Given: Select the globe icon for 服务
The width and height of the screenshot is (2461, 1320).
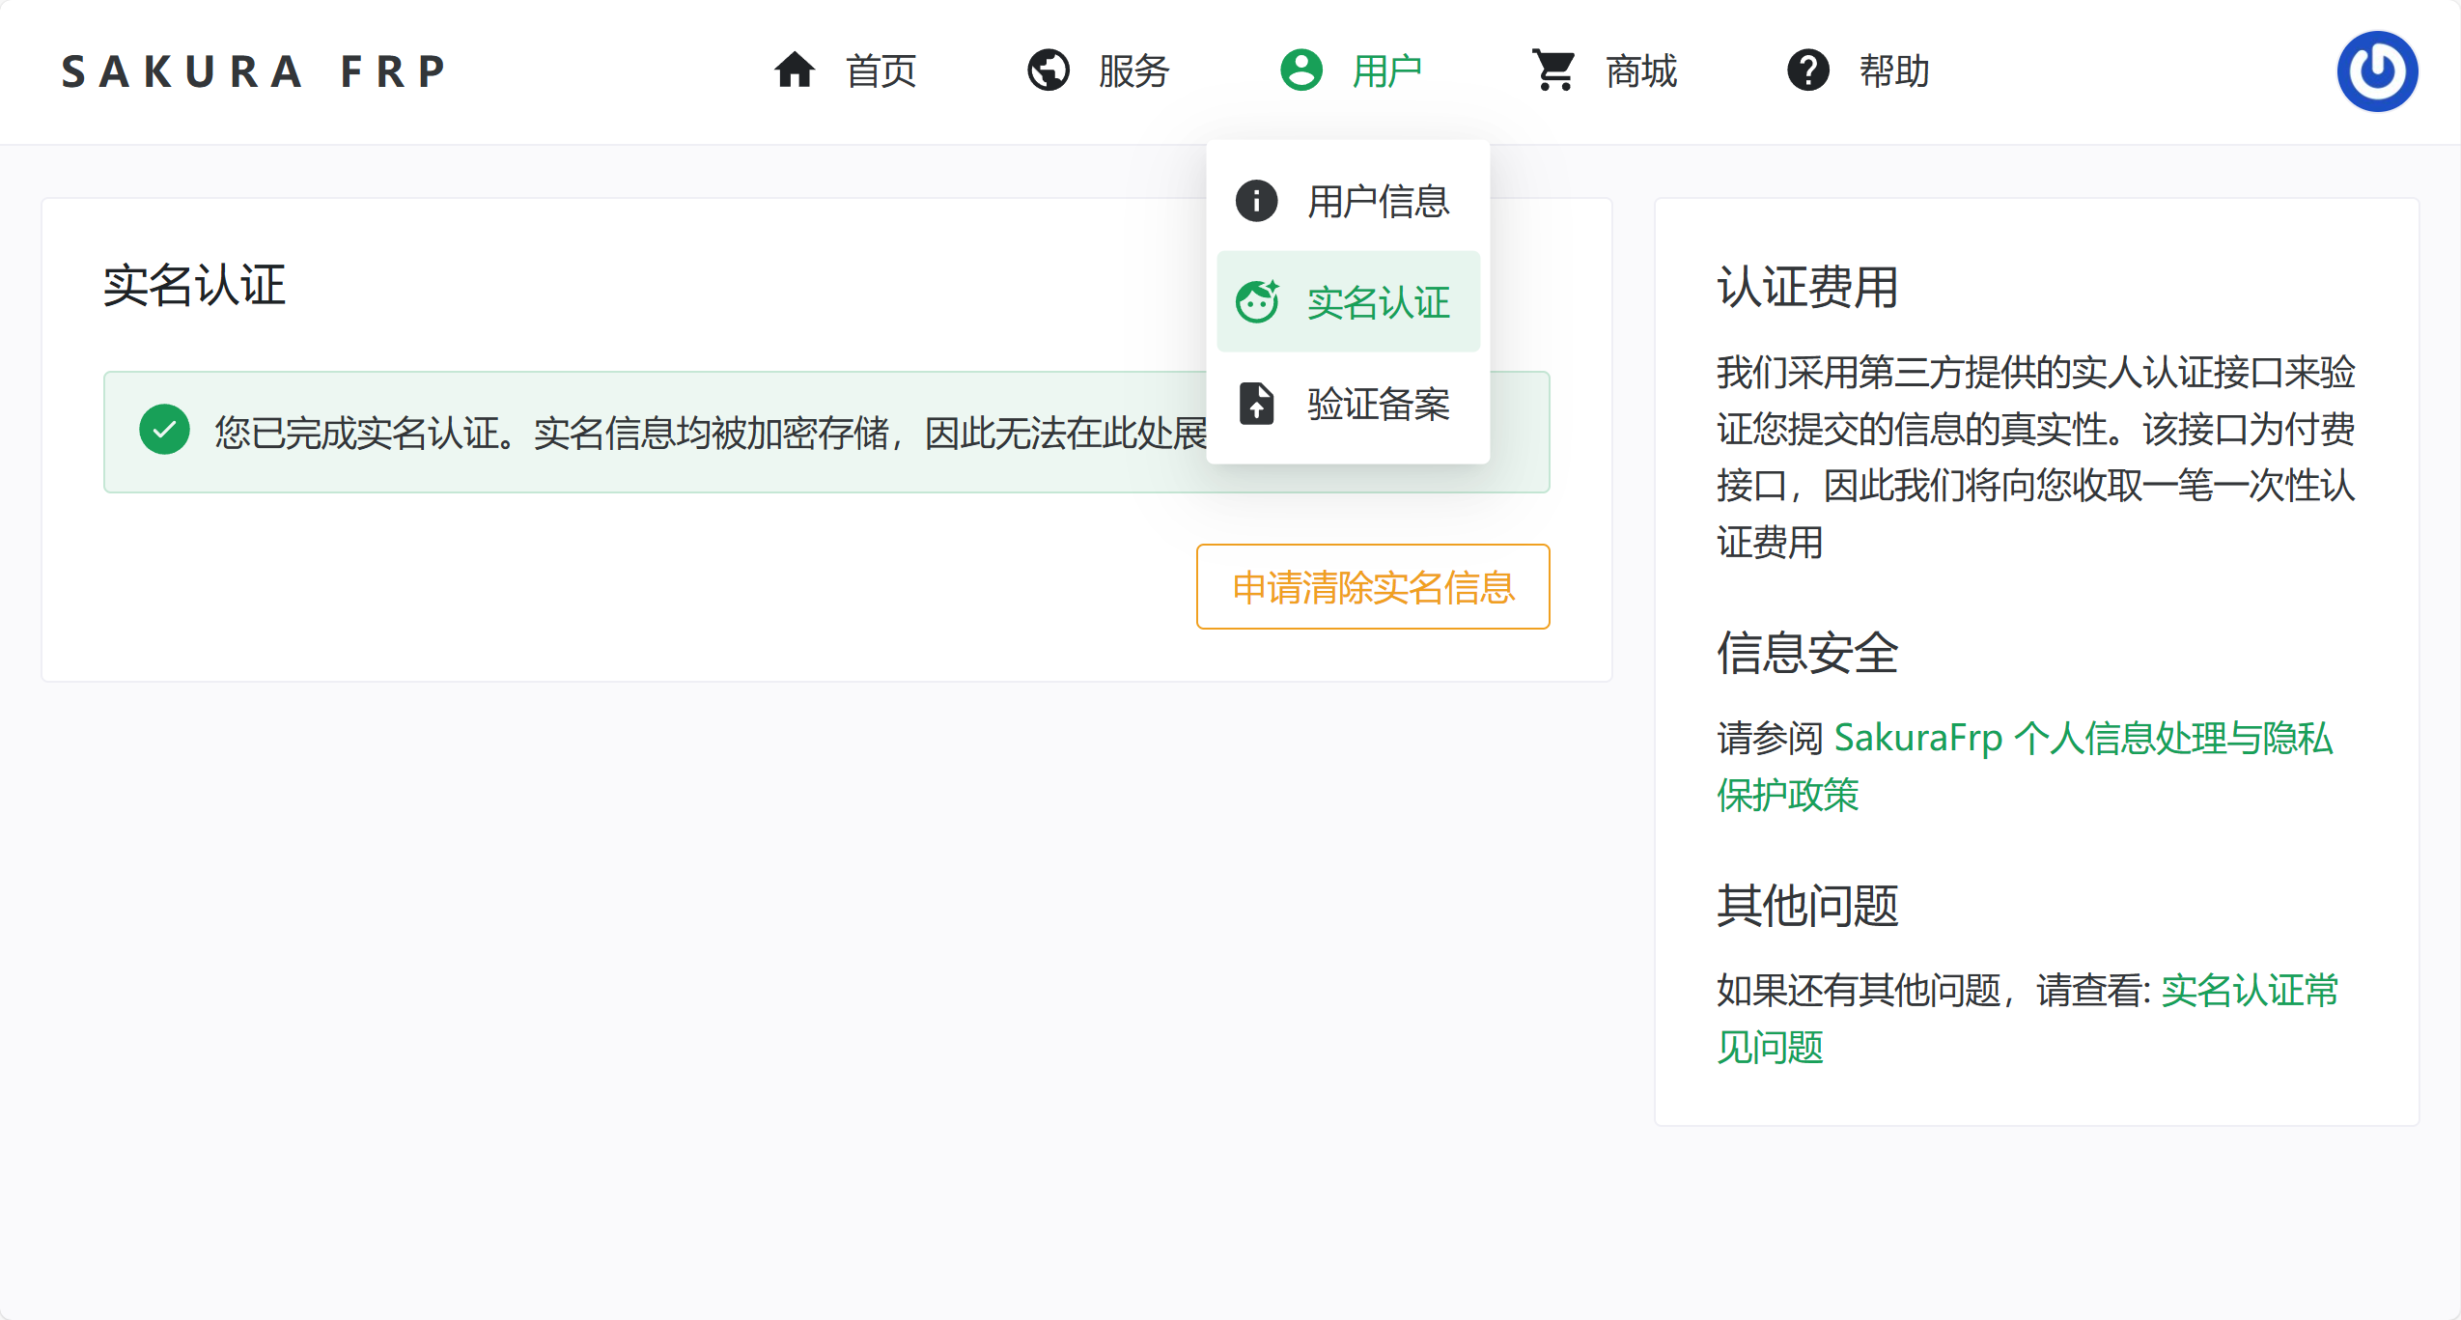Looking at the screenshot, I should (1049, 70).
